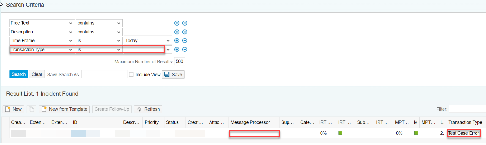
Task: Click the 'Sub…' column header
Action: (365, 122)
